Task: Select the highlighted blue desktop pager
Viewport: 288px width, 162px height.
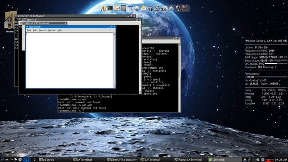Action: [x=27, y=160]
